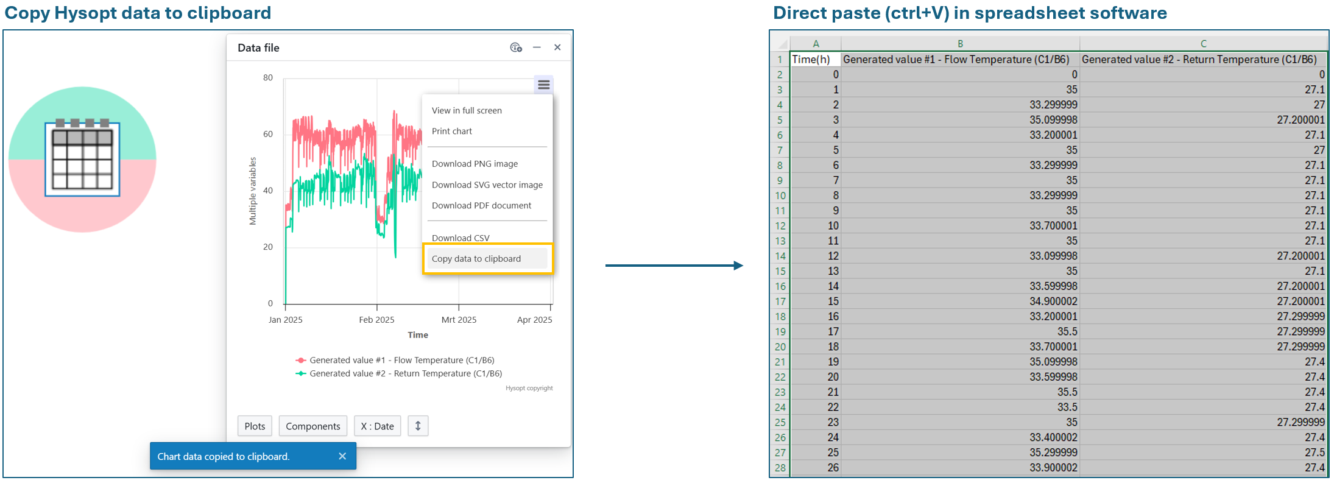Select column B header in spreadsheet
The width and height of the screenshot is (1334, 483).
pos(960,44)
